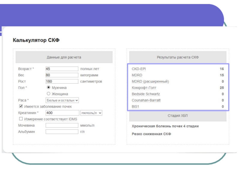The height and width of the screenshot is (180, 240).
Task: Click the Bedside Schwartz label
Action: coord(146,94)
